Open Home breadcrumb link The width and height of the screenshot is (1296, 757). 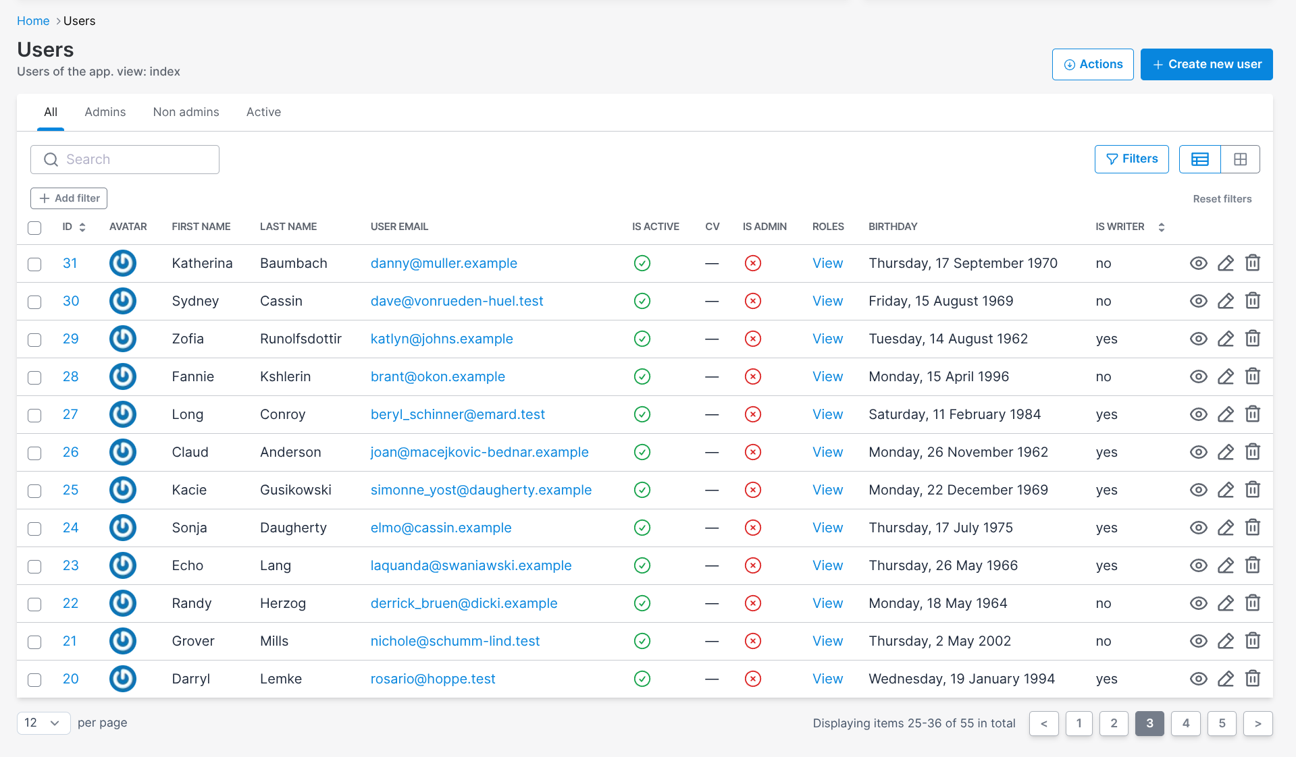click(33, 21)
